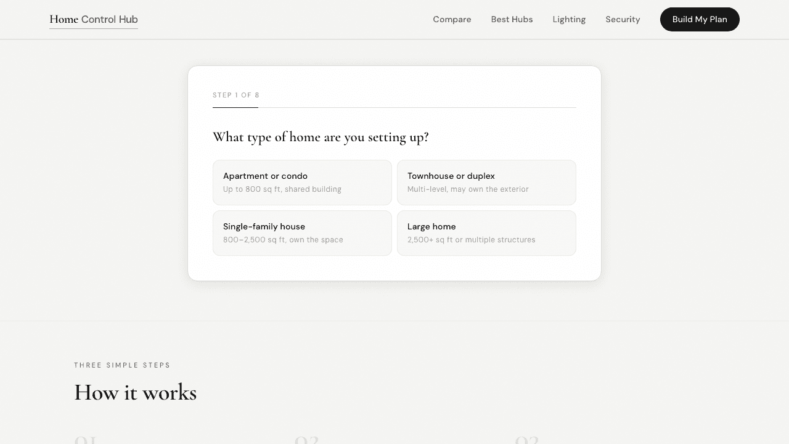Click the How it works heading

tap(135, 392)
